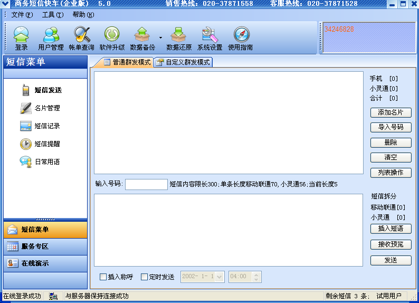Click the 发送 send button

point(391,260)
